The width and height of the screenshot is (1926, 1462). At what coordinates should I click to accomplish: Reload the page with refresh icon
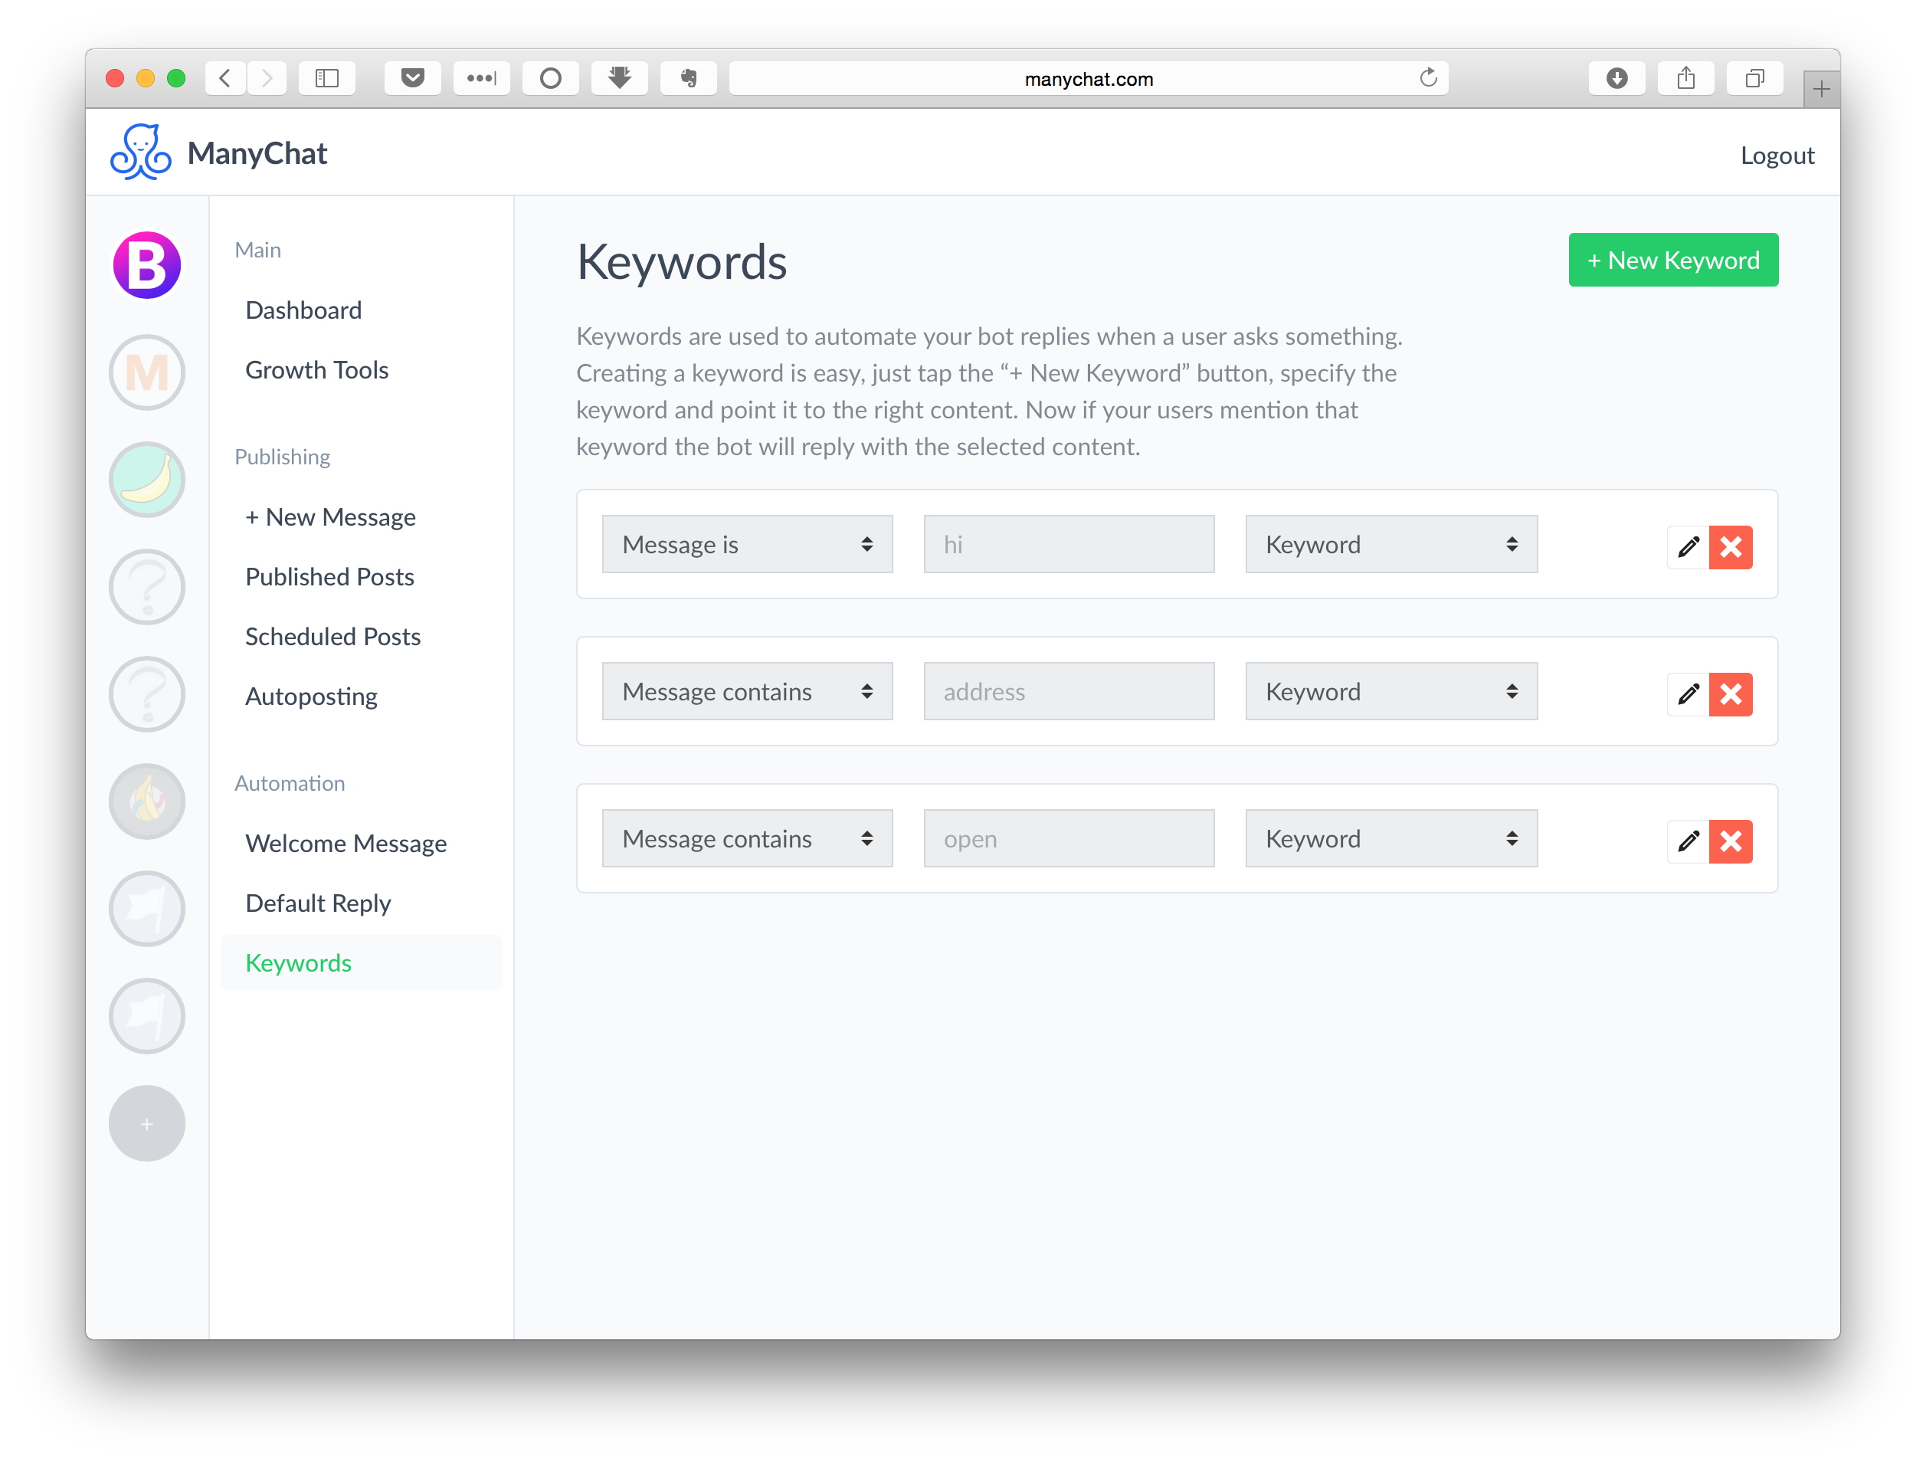click(1428, 78)
